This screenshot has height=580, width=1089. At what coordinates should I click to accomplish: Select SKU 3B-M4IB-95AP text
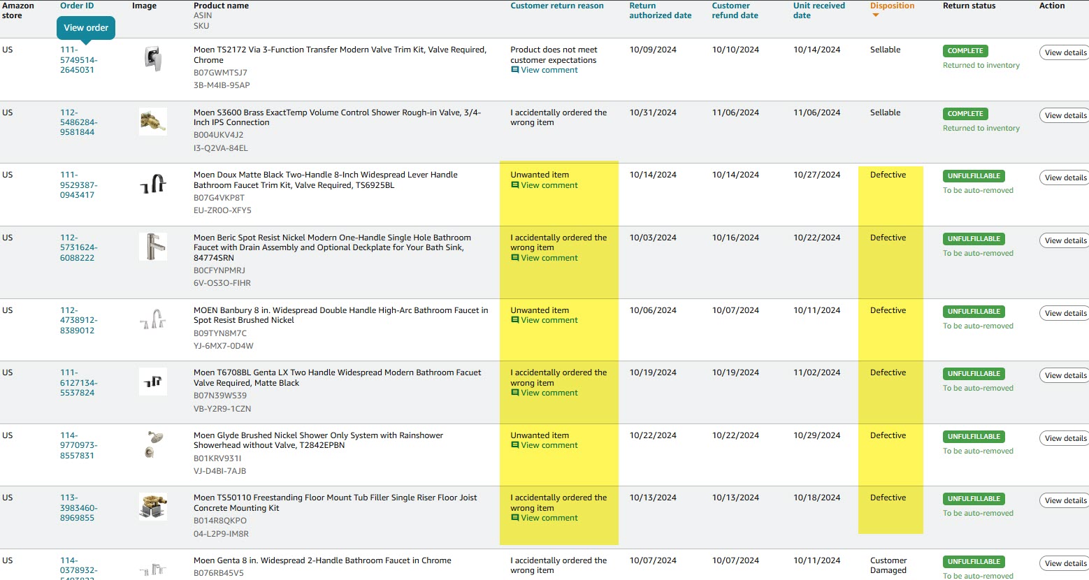pos(222,85)
